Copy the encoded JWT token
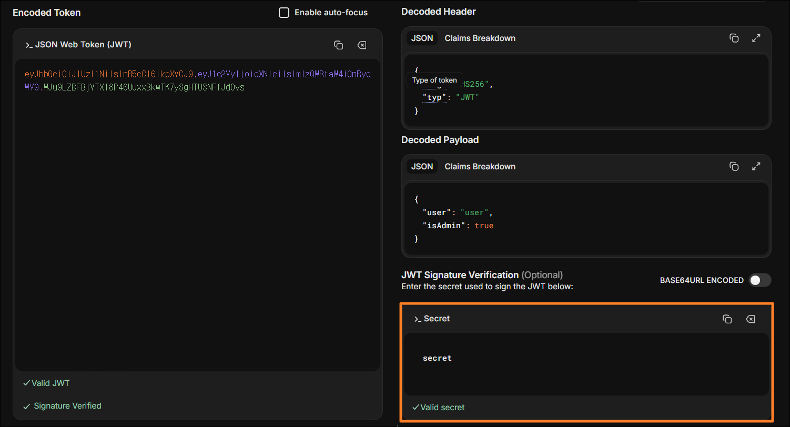 (x=339, y=45)
